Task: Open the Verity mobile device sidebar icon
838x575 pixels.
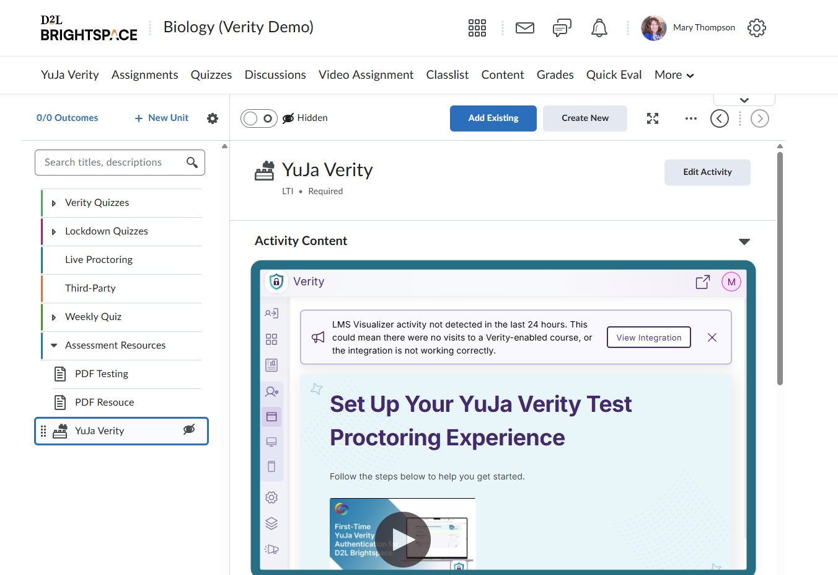Action: [271, 466]
